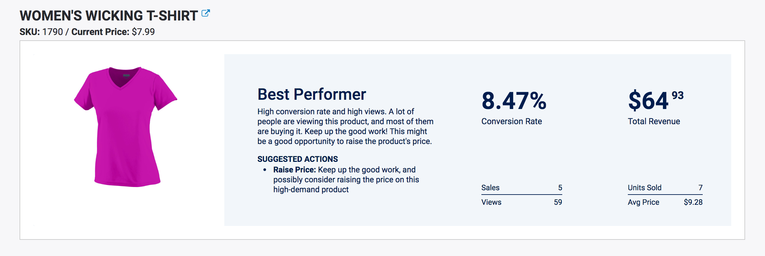Open the product external link icon
This screenshot has height=256, width=765.
pyautogui.click(x=205, y=14)
